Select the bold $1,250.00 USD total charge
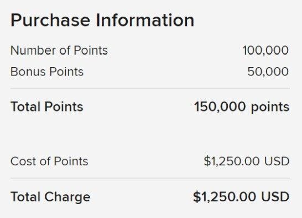The image size is (302, 218). click(241, 197)
